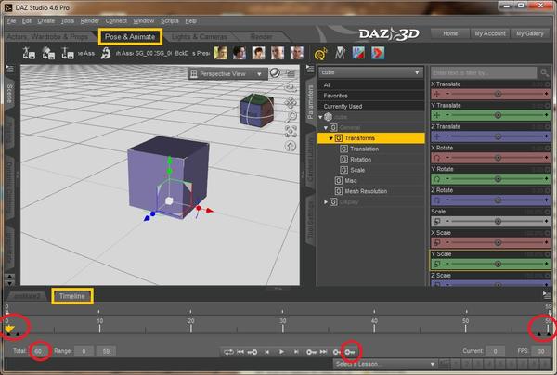Open the left pane options menu icon
The image size is (557, 375).
click(9, 68)
